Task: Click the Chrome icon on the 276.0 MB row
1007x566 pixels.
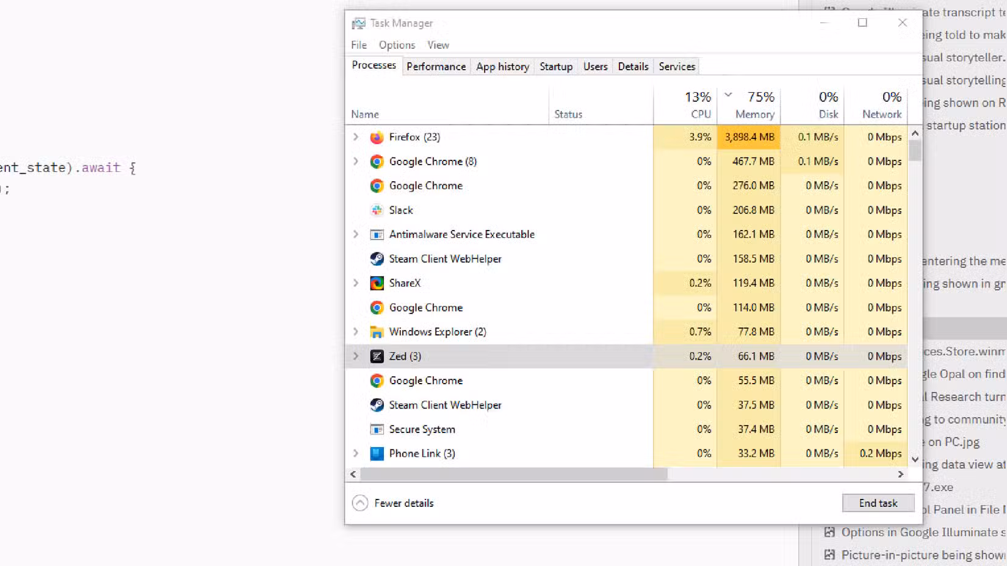Action: click(x=377, y=186)
